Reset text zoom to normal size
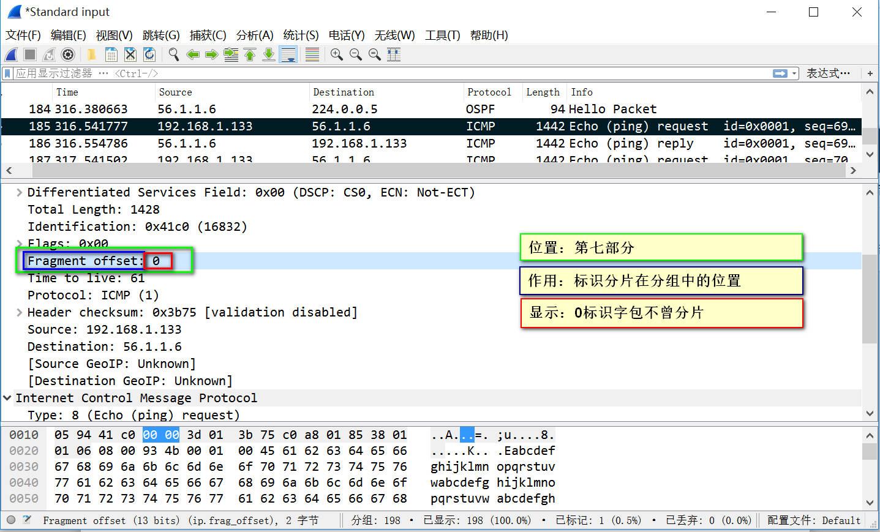 (x=374, y=54)
